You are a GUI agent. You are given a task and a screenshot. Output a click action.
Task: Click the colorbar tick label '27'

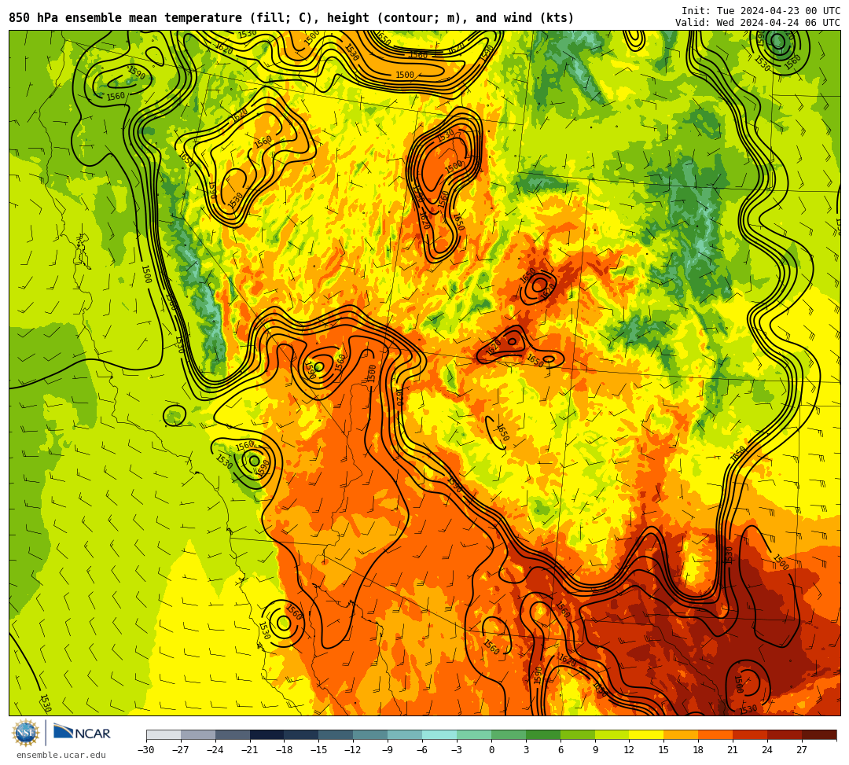pos(802,750)
